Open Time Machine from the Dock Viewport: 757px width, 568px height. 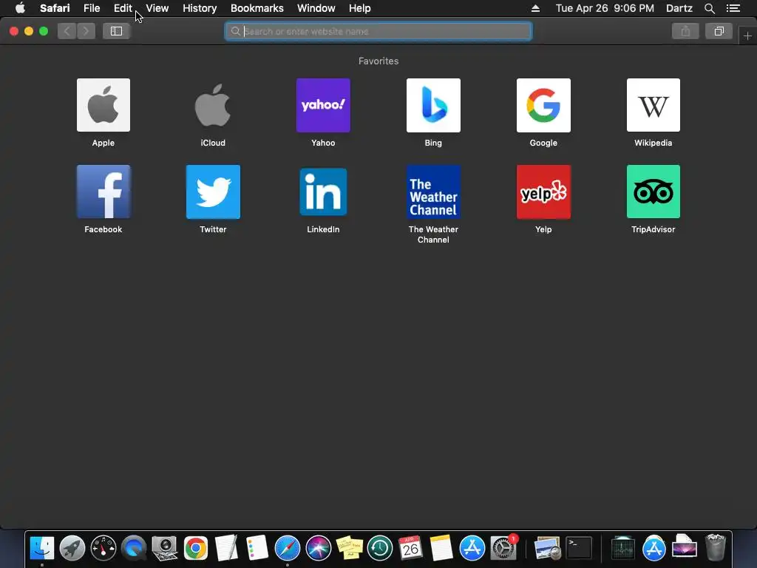pos(380,548)
